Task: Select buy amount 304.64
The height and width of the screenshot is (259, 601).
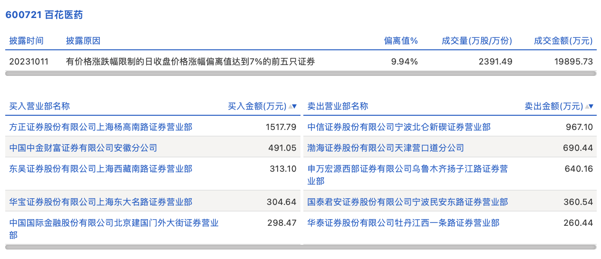Action: point(282,202)
